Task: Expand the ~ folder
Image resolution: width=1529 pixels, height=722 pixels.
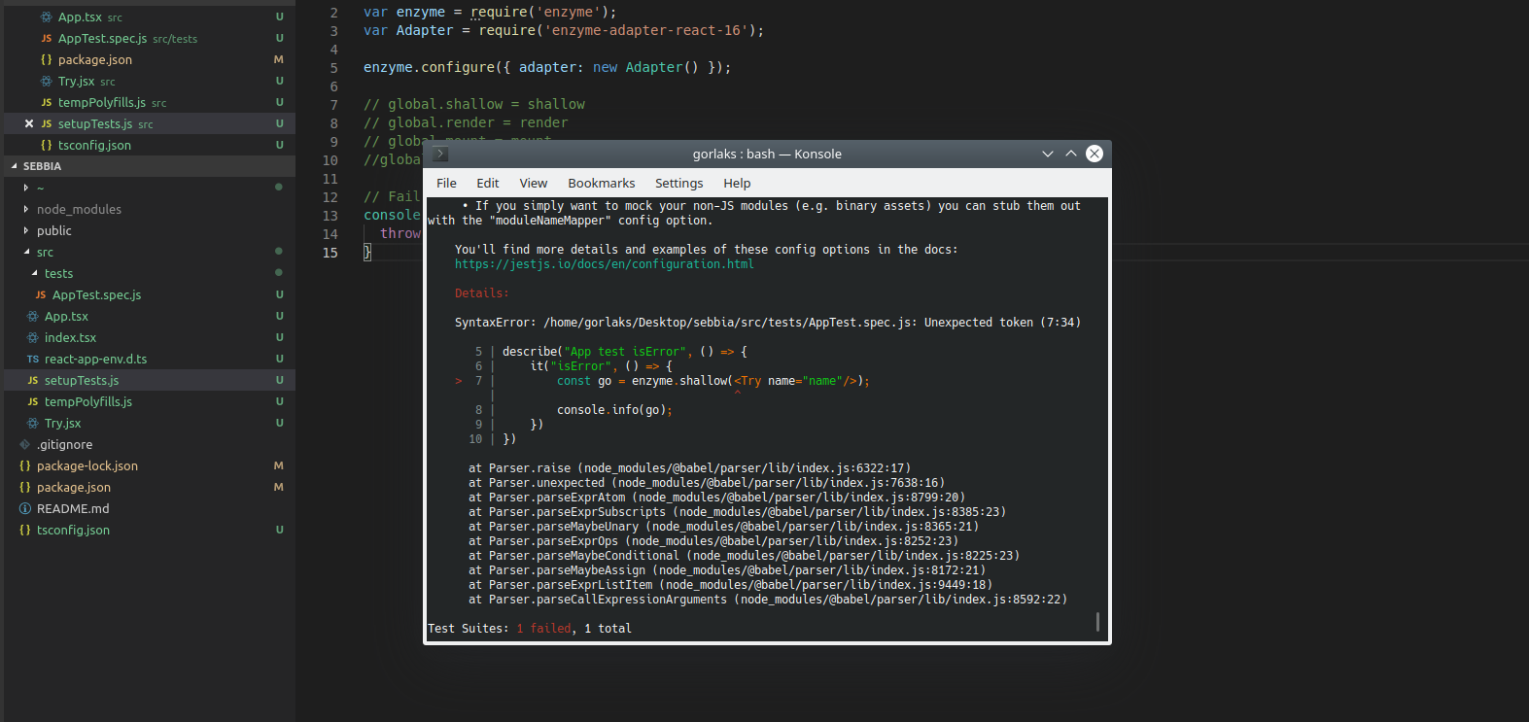Action: pyautogui.click(x=26, y=188)
